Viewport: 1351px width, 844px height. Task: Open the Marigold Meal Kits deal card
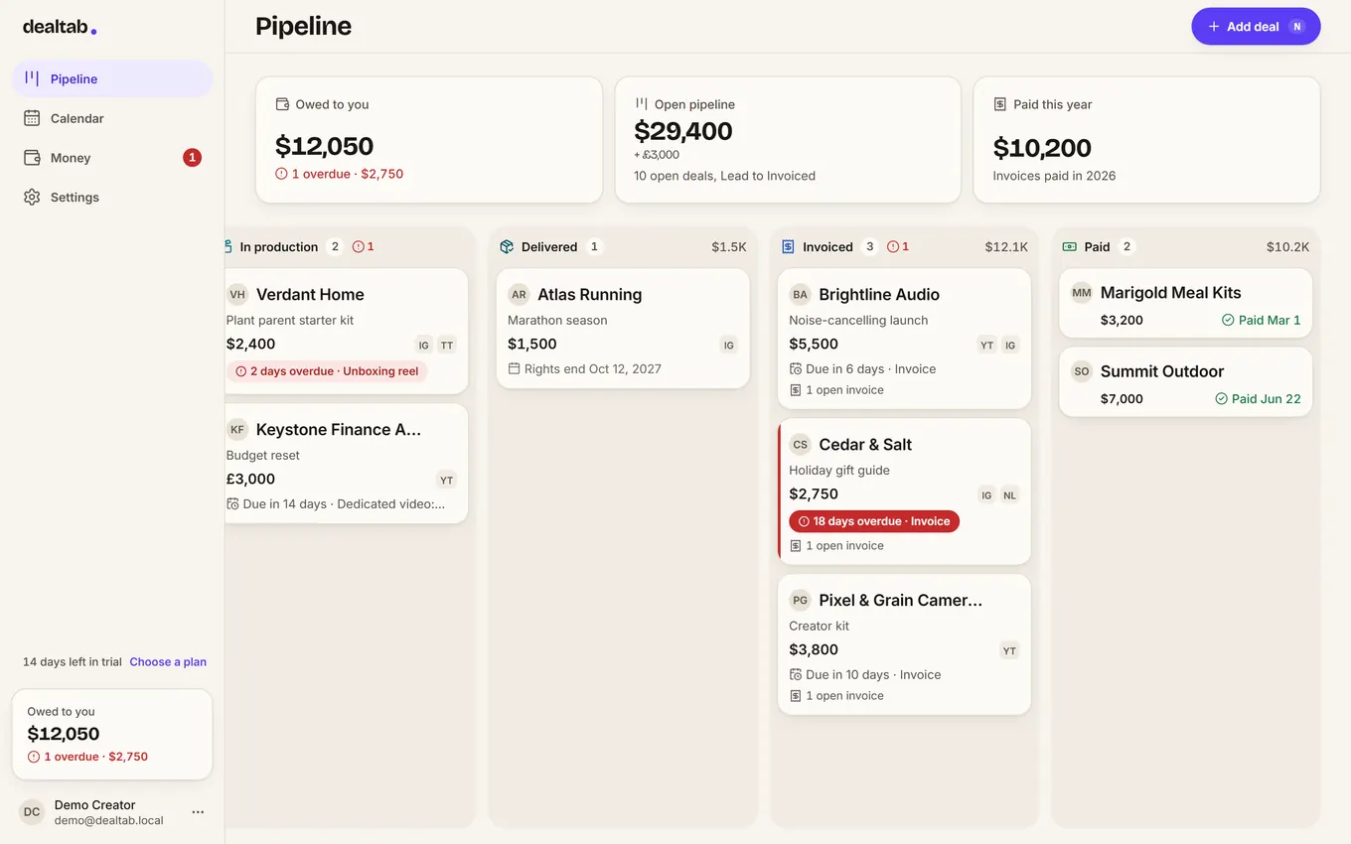[x=1186, y=304]
